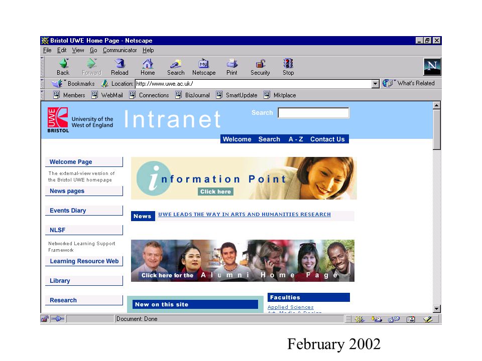The height and width of the screenshot is (361, 482).
Task: Open the Welcome Page sidebar link
Action: (x=84, y=162)
